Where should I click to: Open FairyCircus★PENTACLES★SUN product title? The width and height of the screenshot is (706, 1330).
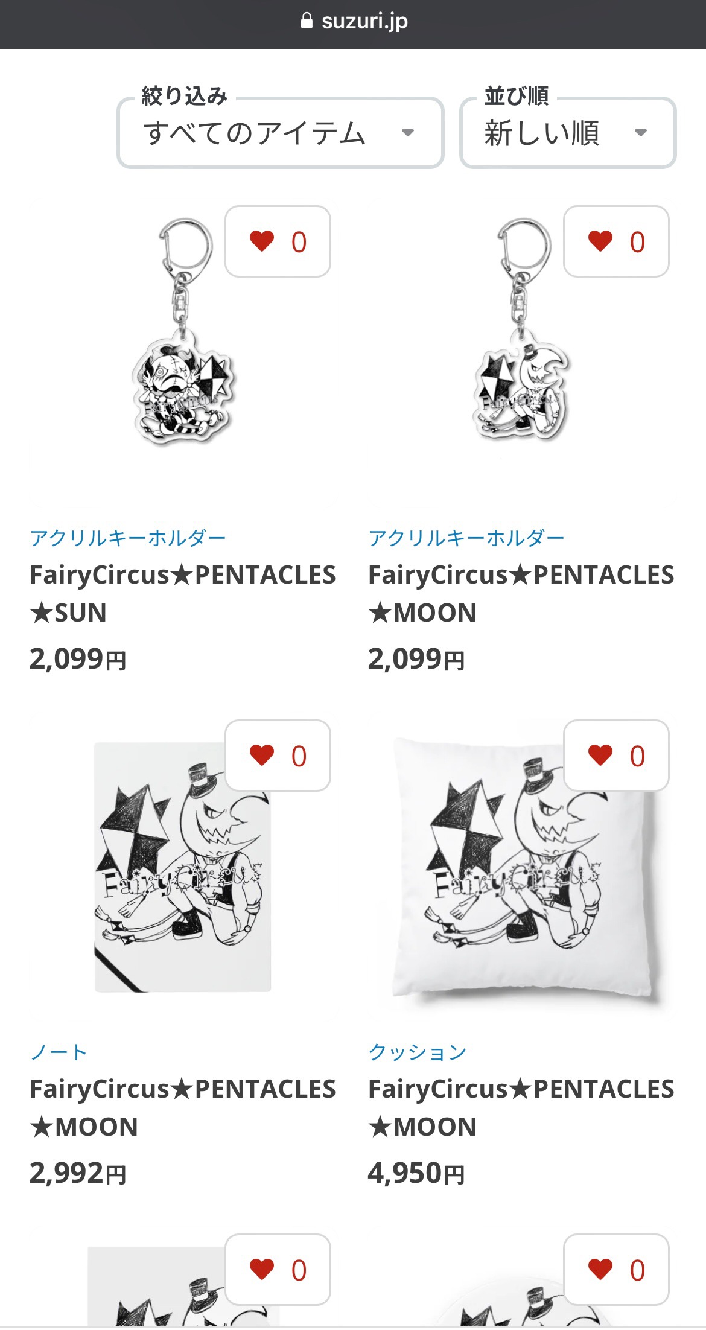pos(183,594)
